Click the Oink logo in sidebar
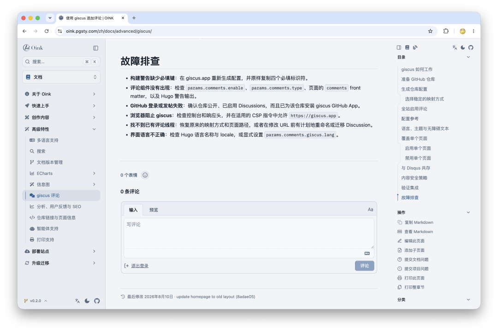498x332 pixels. tap(33, 48)
